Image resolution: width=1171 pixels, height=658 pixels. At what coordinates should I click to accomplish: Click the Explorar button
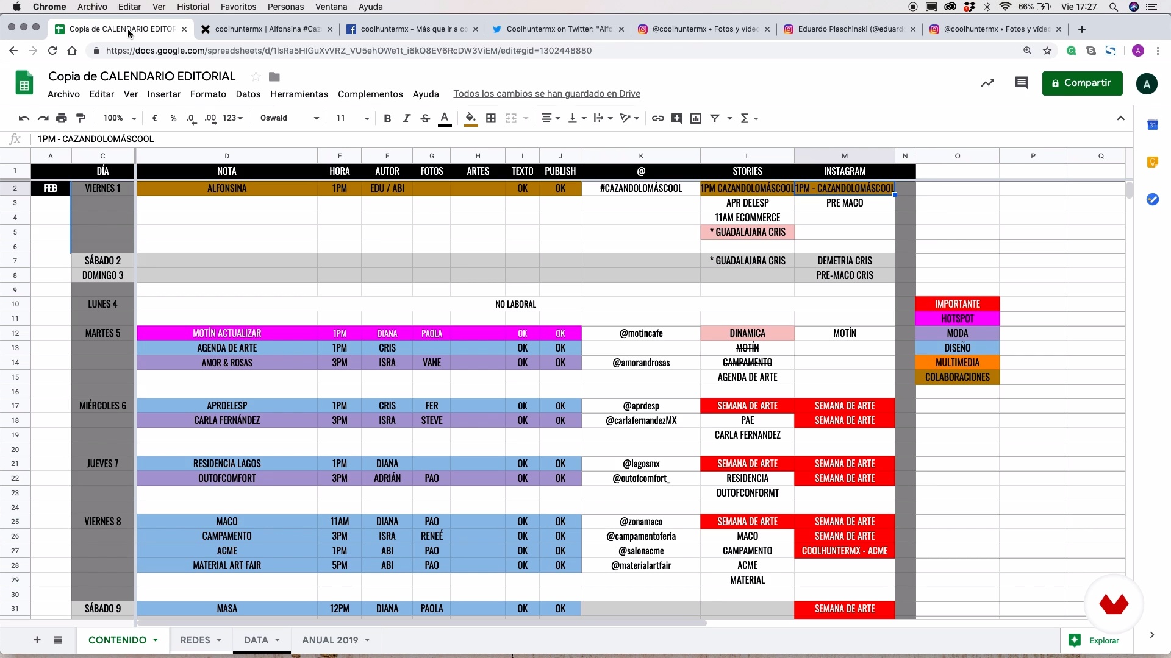1097,640
